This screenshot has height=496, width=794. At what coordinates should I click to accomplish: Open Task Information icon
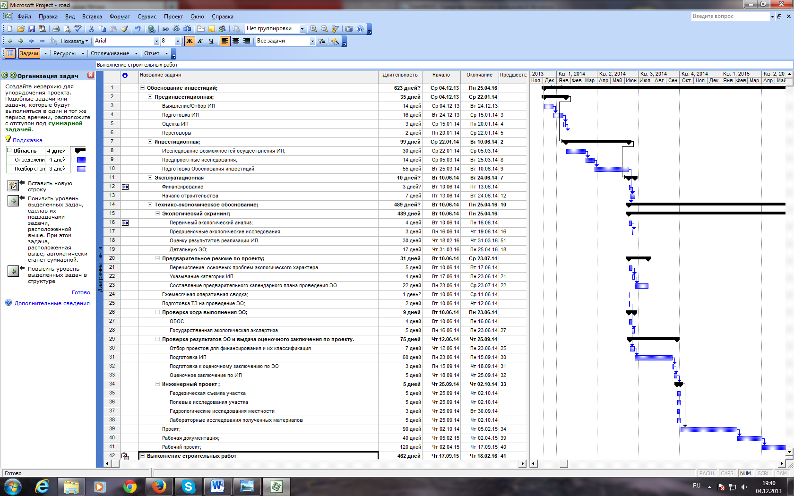(201, 29)
